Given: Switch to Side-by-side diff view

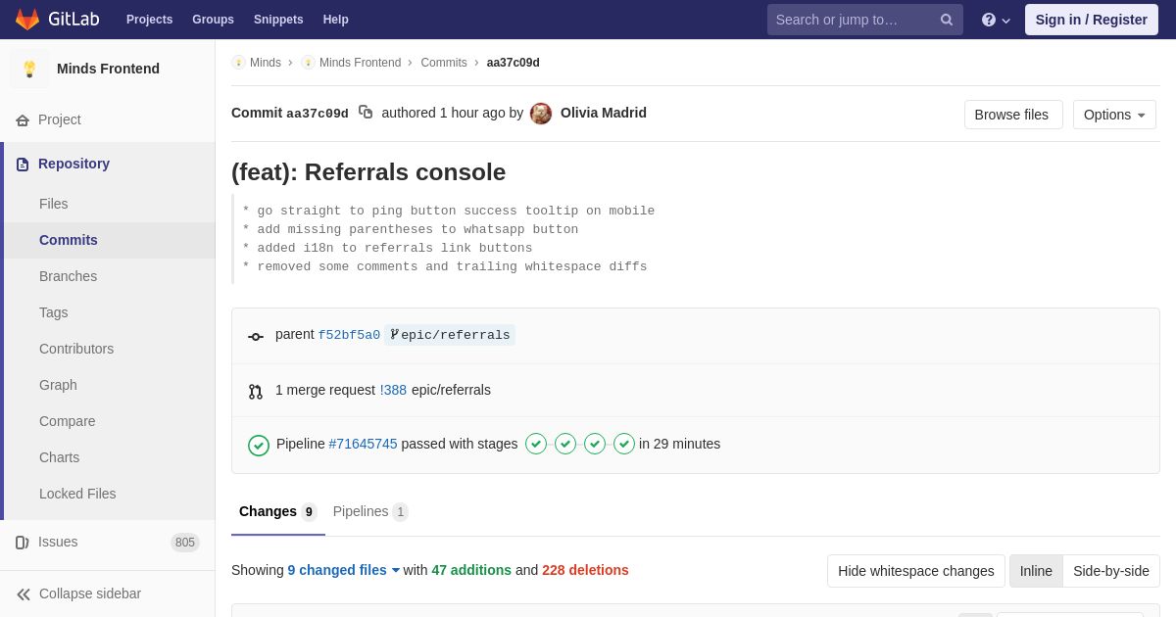Looking at the screenshot, I should click(1111, 571).
